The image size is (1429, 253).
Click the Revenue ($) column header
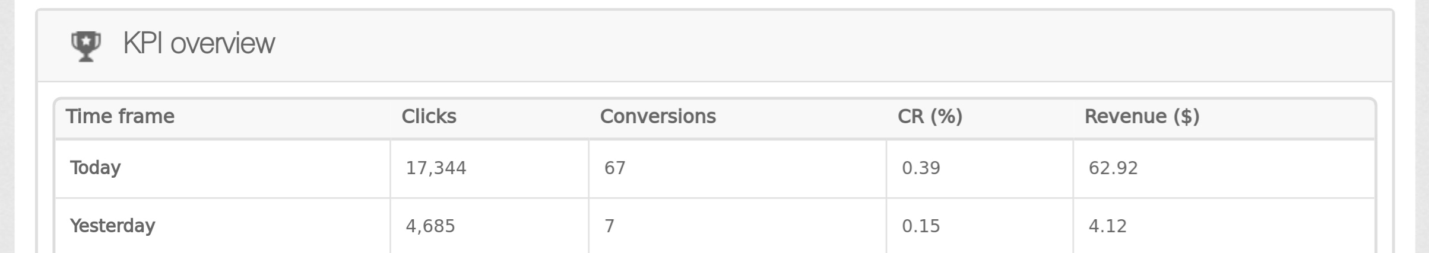point(1142,117)
